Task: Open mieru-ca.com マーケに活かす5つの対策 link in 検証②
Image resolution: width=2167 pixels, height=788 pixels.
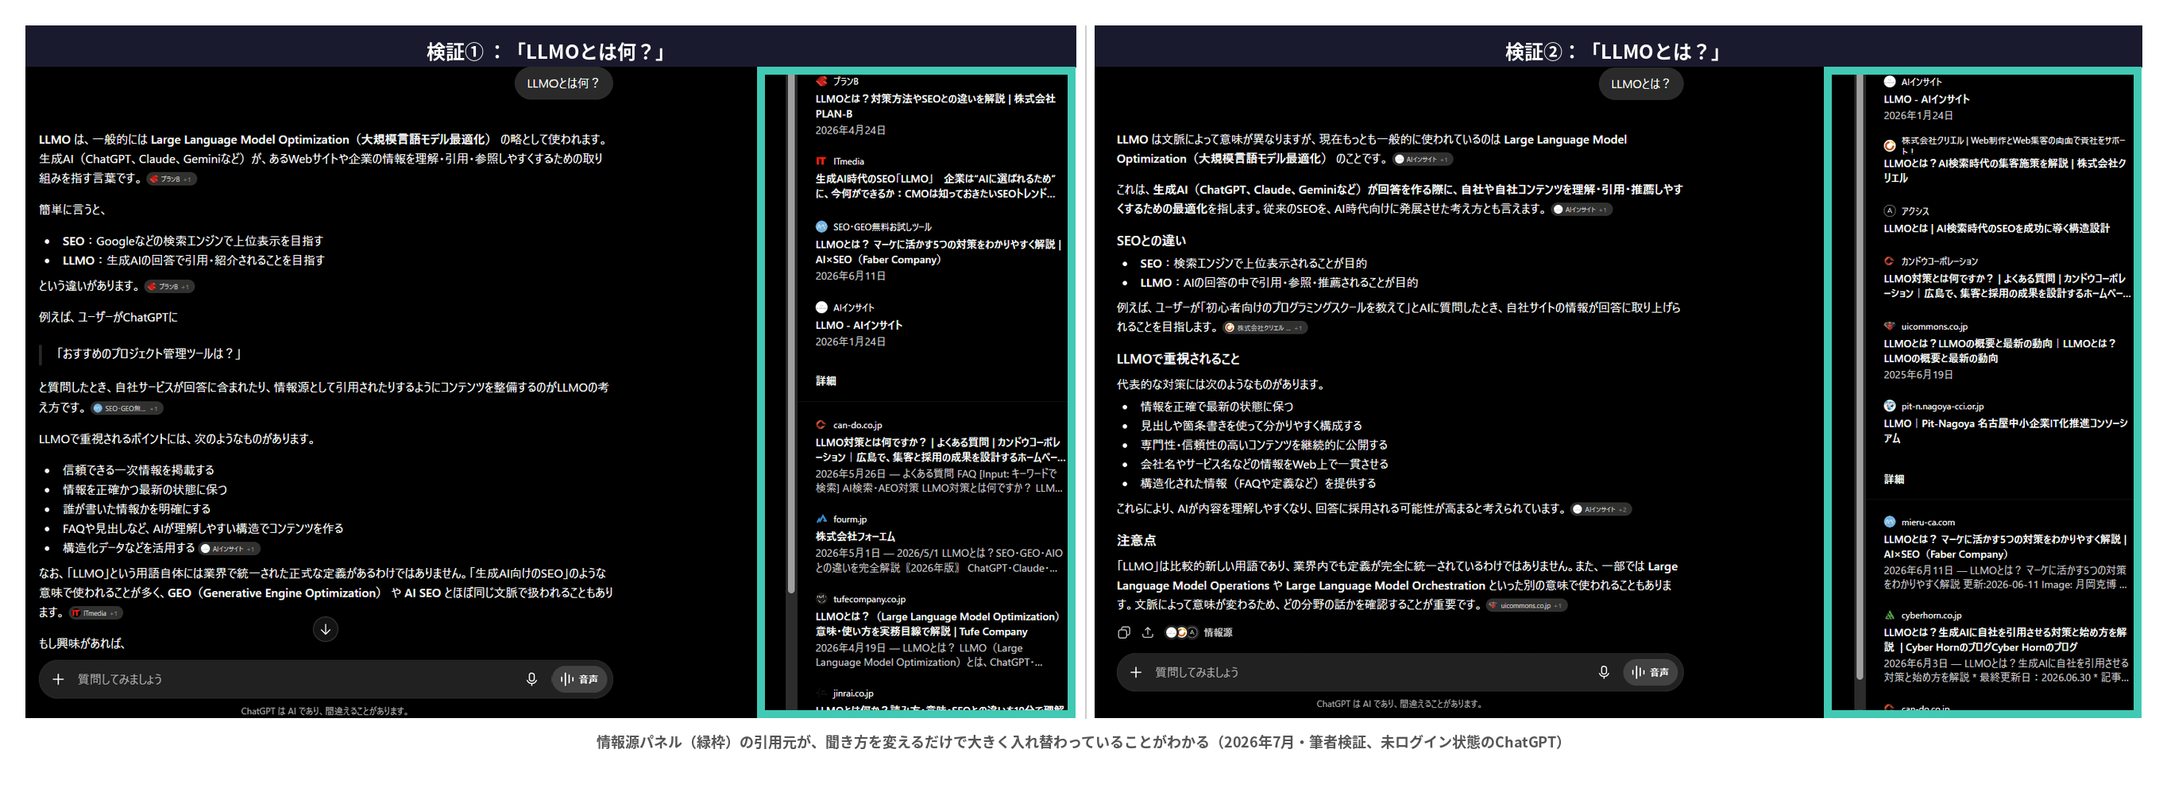Action: pos(2005,547)
